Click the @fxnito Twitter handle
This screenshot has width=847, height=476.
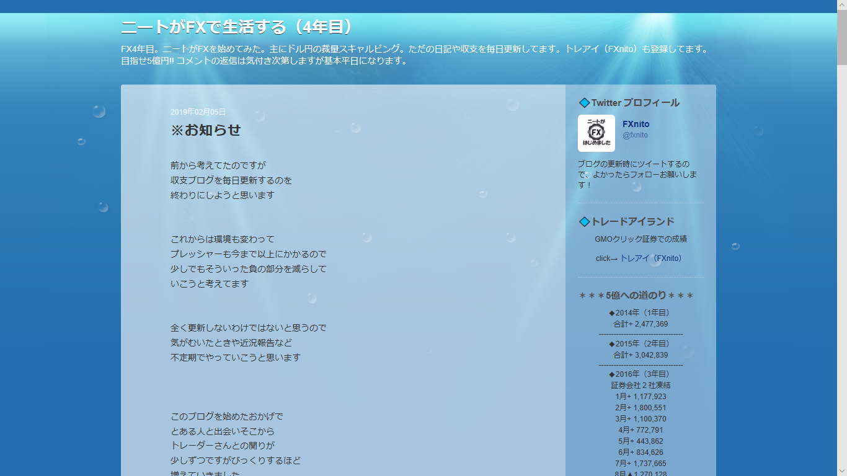click(635, 135)
